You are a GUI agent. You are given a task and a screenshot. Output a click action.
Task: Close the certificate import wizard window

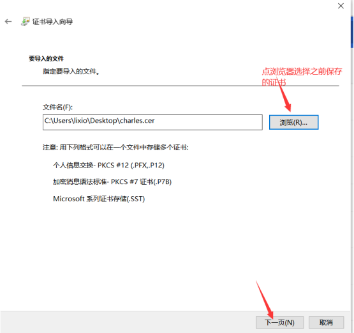point(341,6)
